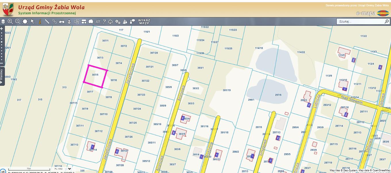The width and height of the screenshot is (391, 173).
Task: Open the PL-1992 coordinate system dropdown
Action: coord(69,169)
